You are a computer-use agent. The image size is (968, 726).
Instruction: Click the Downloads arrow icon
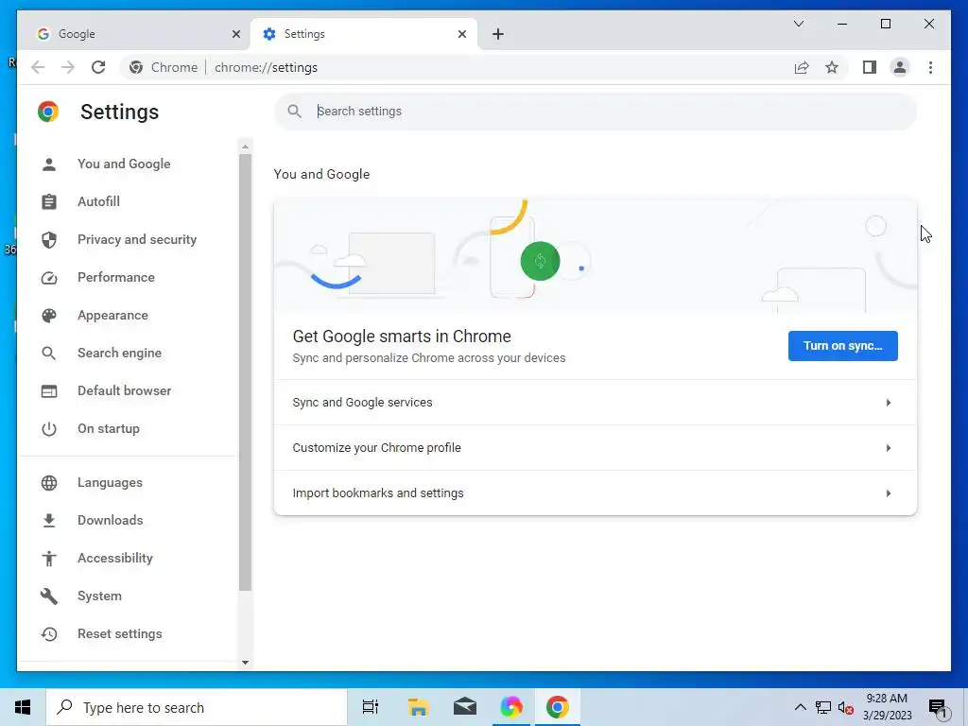(49, 521)
